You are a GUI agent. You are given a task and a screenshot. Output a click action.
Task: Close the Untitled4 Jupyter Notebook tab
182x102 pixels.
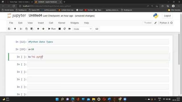[x=60, y=2]
